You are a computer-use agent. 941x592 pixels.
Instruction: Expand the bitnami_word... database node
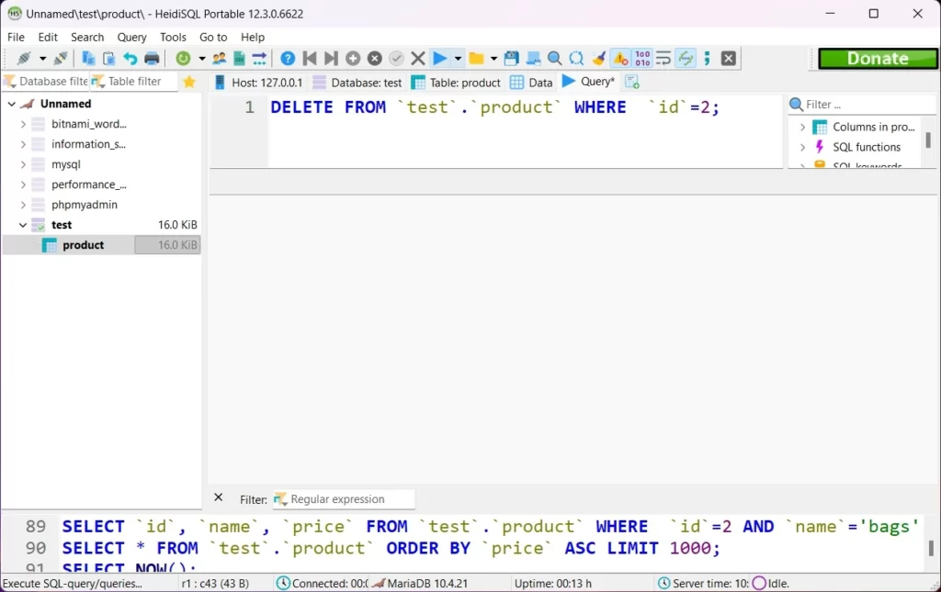coord(23,124)
